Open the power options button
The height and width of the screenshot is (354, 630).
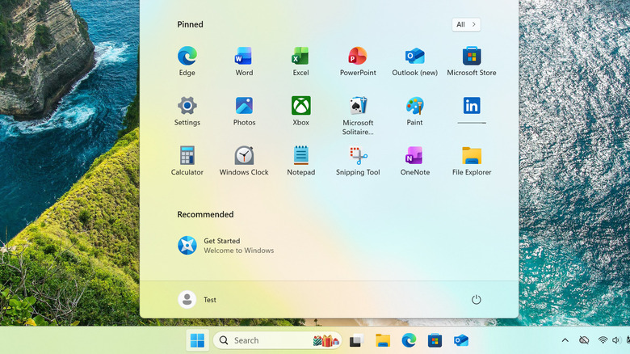pos(476,299)
